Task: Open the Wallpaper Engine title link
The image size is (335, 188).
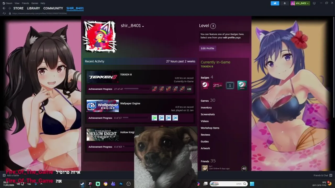Action: (130, 103)
